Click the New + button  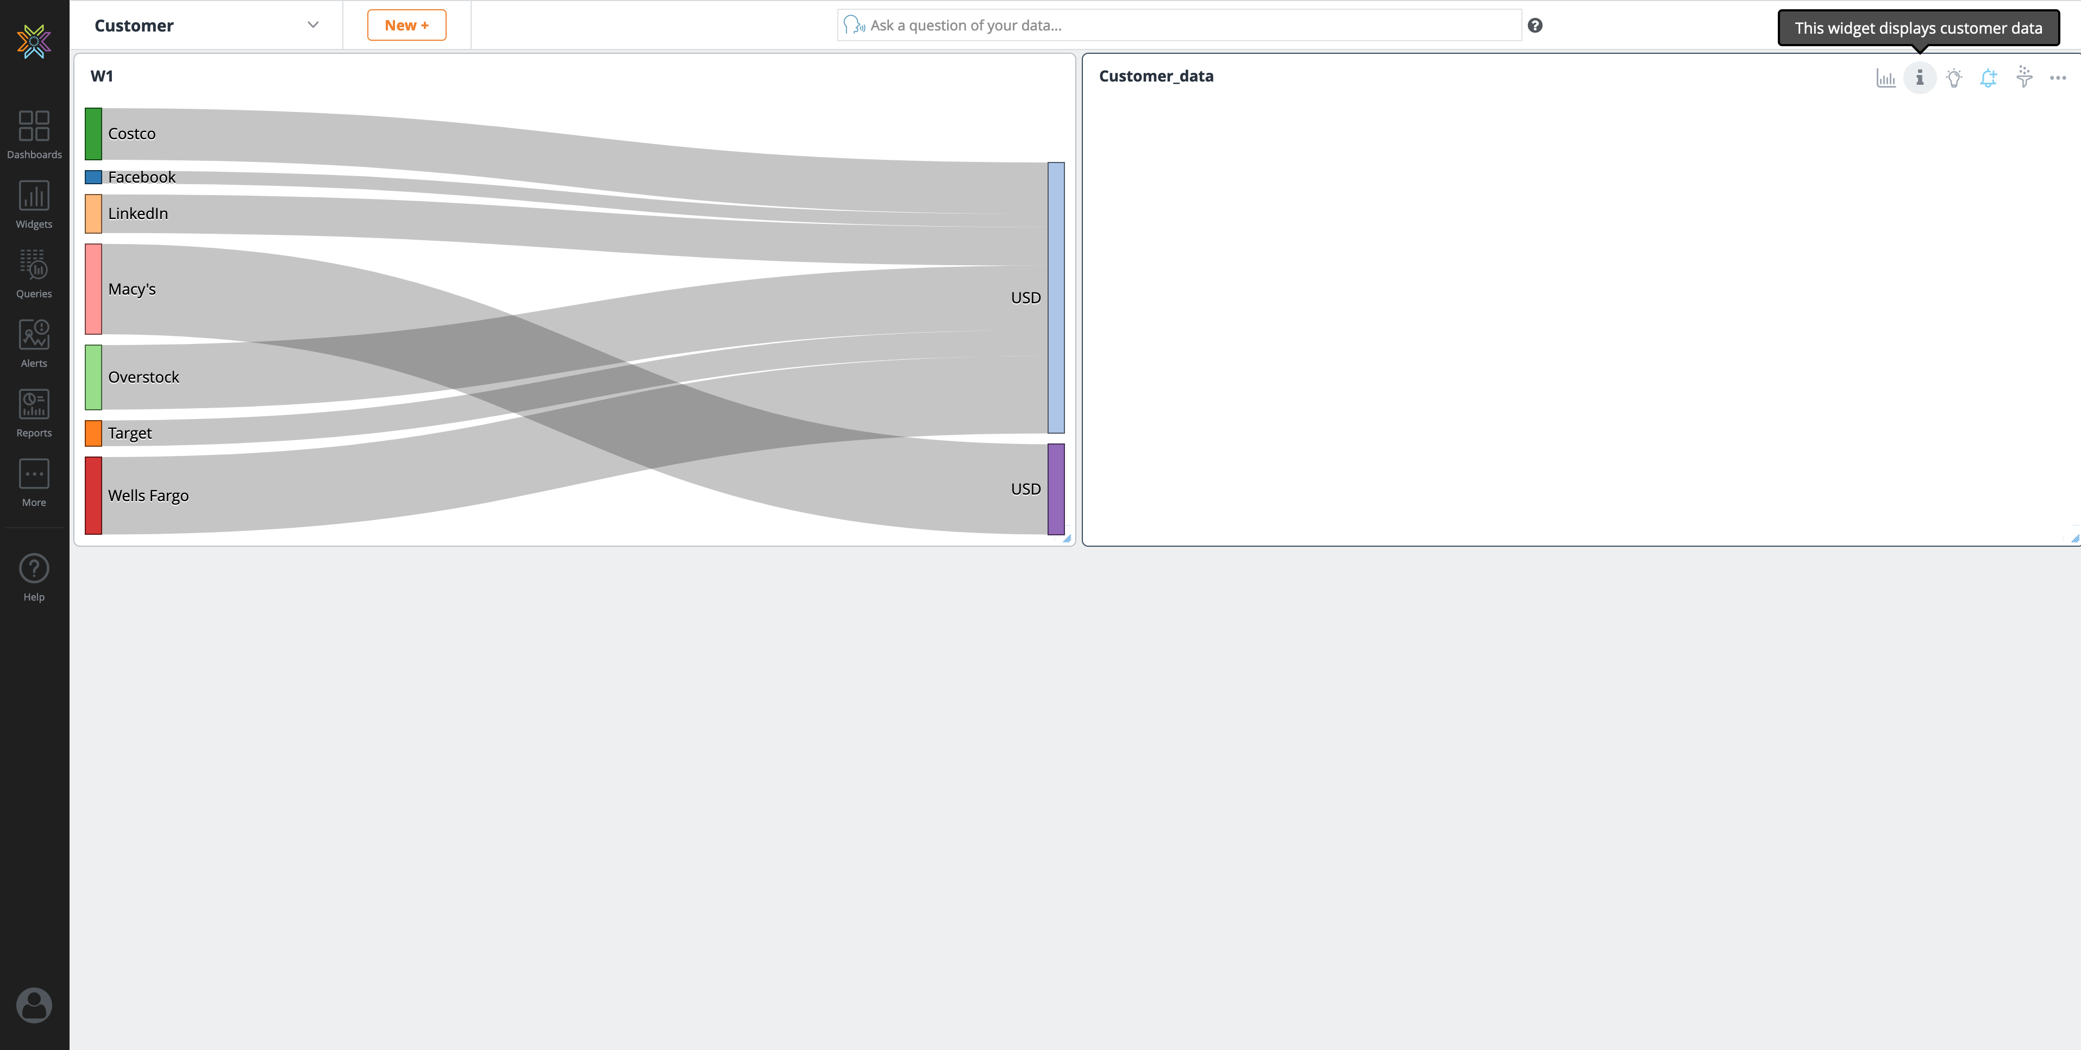[x=406, y=25]
